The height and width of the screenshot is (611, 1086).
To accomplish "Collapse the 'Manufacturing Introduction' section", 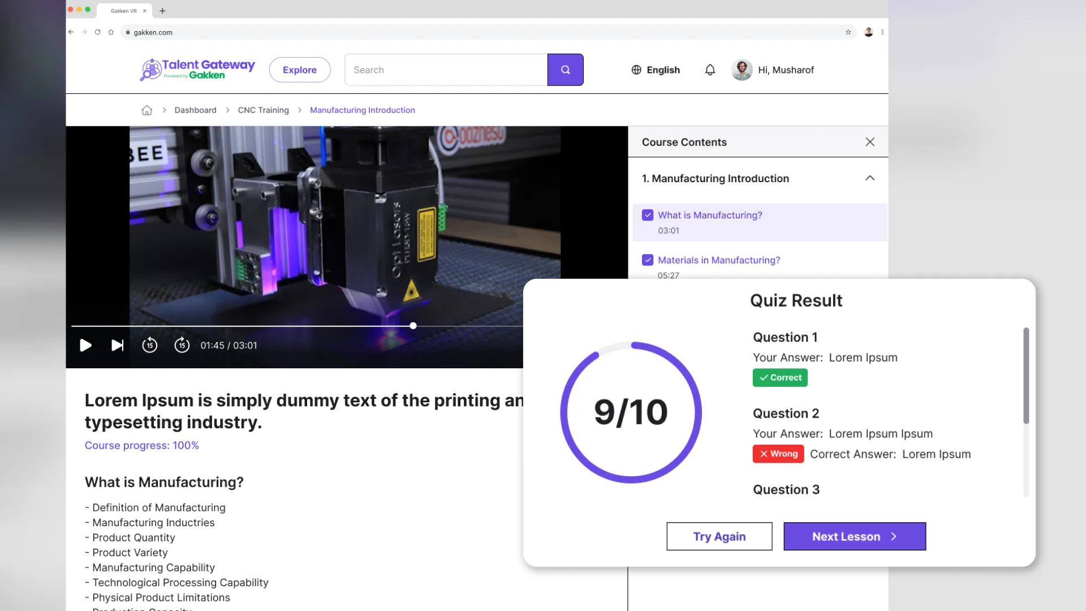I will (869, 178).
